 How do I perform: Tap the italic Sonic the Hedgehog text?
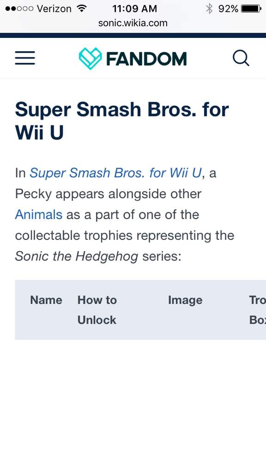point(77,256)
